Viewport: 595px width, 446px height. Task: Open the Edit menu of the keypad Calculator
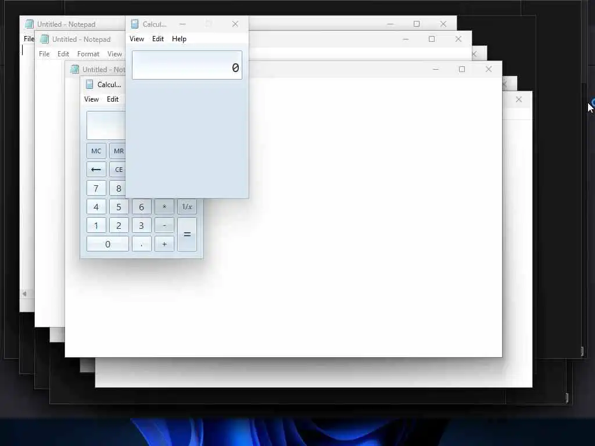tap(113, 99)
